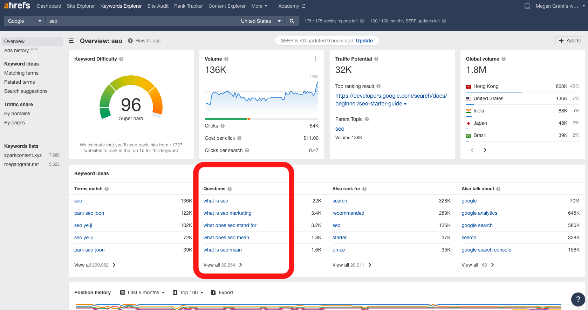Click the Add to button
This screenshot has width=588, height=310.
pos(570,41)
